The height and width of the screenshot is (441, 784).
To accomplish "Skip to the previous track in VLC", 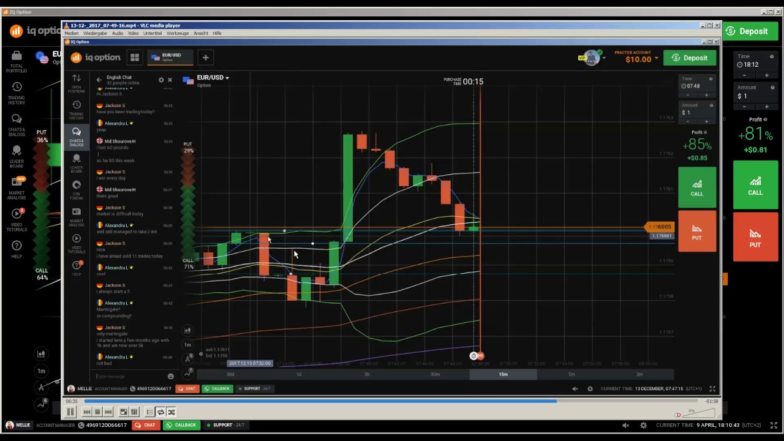I will click(87, 412).
